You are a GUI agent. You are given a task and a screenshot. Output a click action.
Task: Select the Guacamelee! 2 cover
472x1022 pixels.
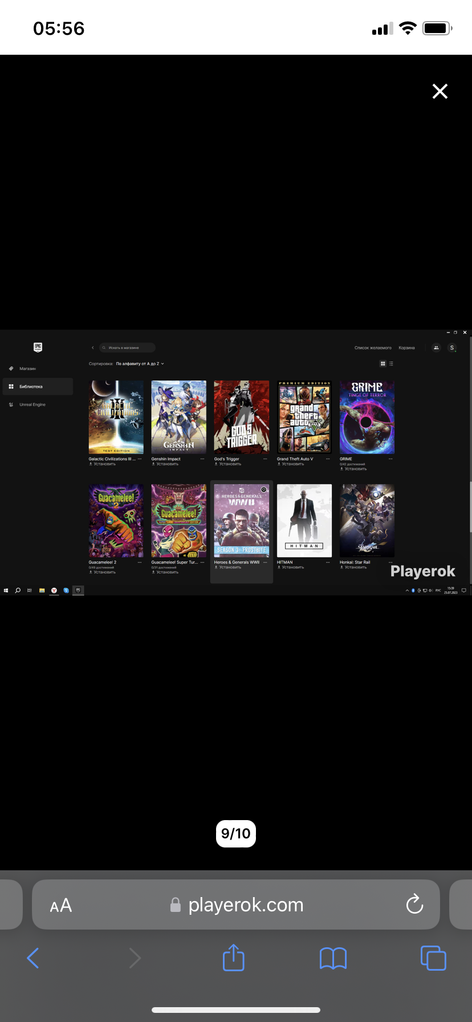click(116, 521)
